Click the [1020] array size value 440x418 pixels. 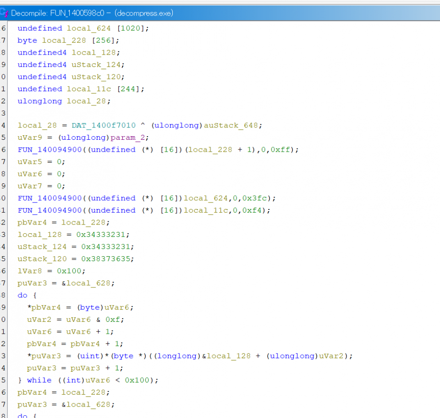click(x=131, y=28)
